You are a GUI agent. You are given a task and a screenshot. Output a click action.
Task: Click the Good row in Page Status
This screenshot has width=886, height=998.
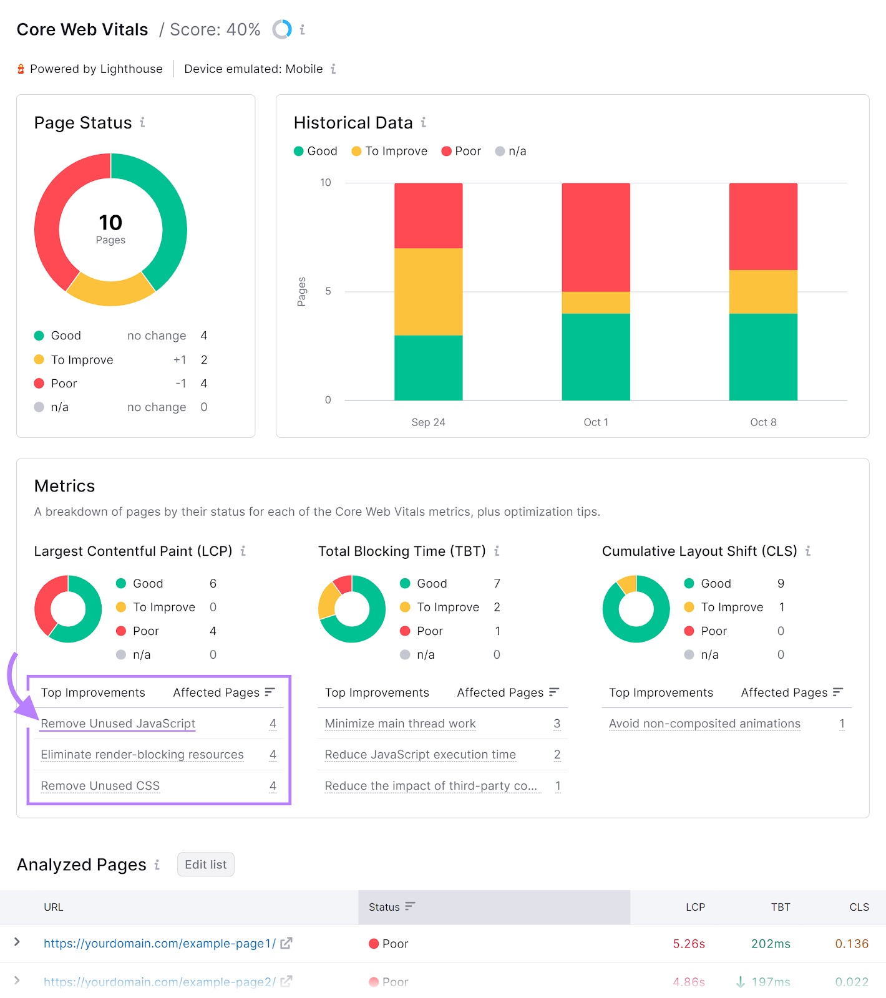(x=120, y=336)
